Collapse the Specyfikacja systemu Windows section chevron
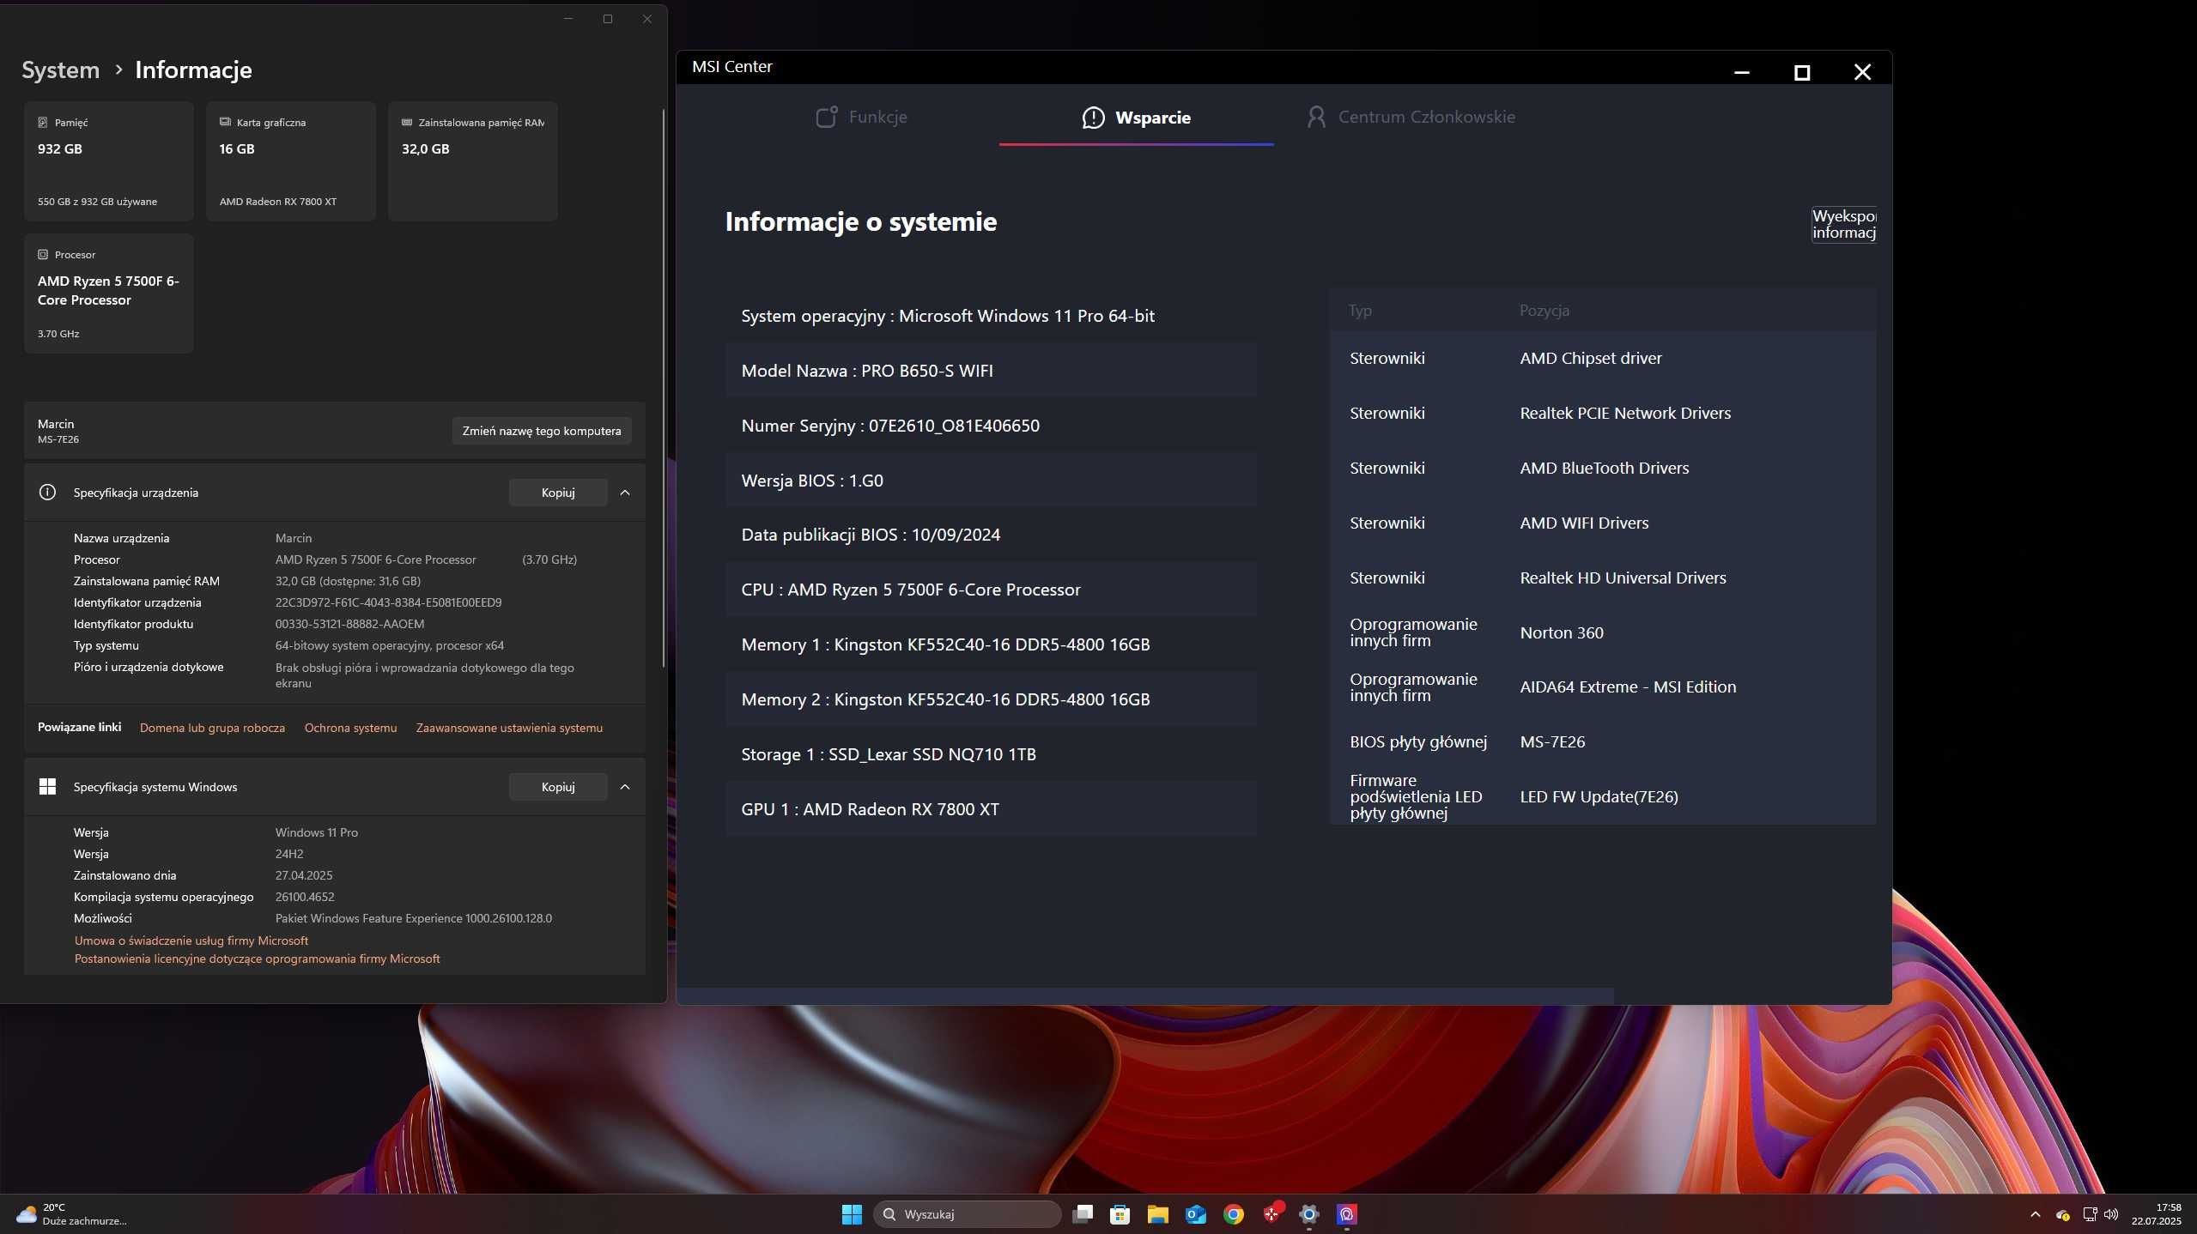This screenshot has width=2197, height=1234. coord(625,787)
